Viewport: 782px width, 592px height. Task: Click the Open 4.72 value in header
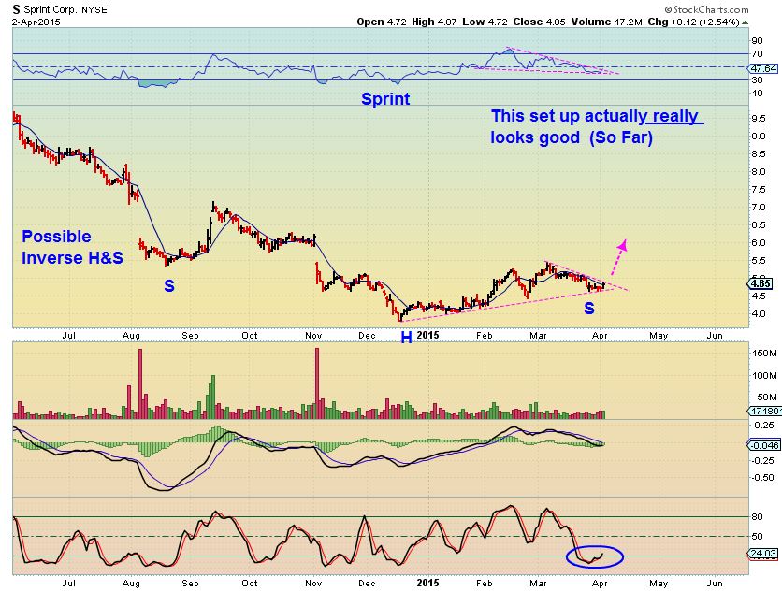382,22
